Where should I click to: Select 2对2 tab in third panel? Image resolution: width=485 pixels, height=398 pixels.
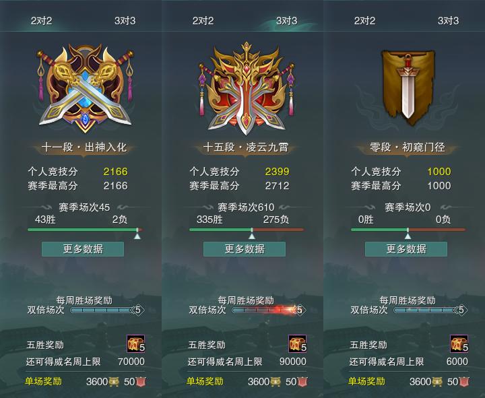point(364,21)
